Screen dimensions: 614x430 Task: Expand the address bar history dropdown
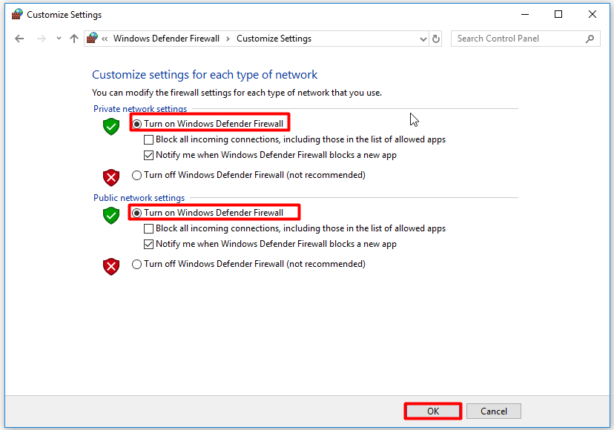tap(423, 39)
